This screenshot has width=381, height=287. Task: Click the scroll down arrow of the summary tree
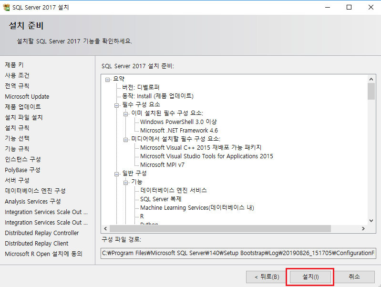pyautogui.click(x=371, y=221)
